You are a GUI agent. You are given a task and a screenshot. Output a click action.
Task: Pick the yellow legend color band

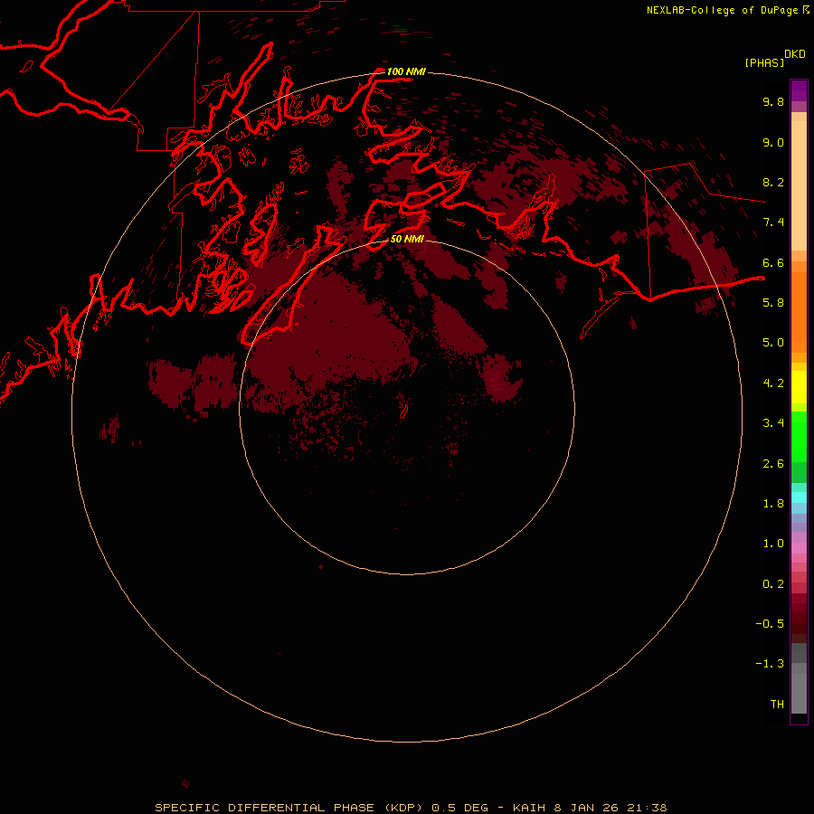(x=799, y=387)
